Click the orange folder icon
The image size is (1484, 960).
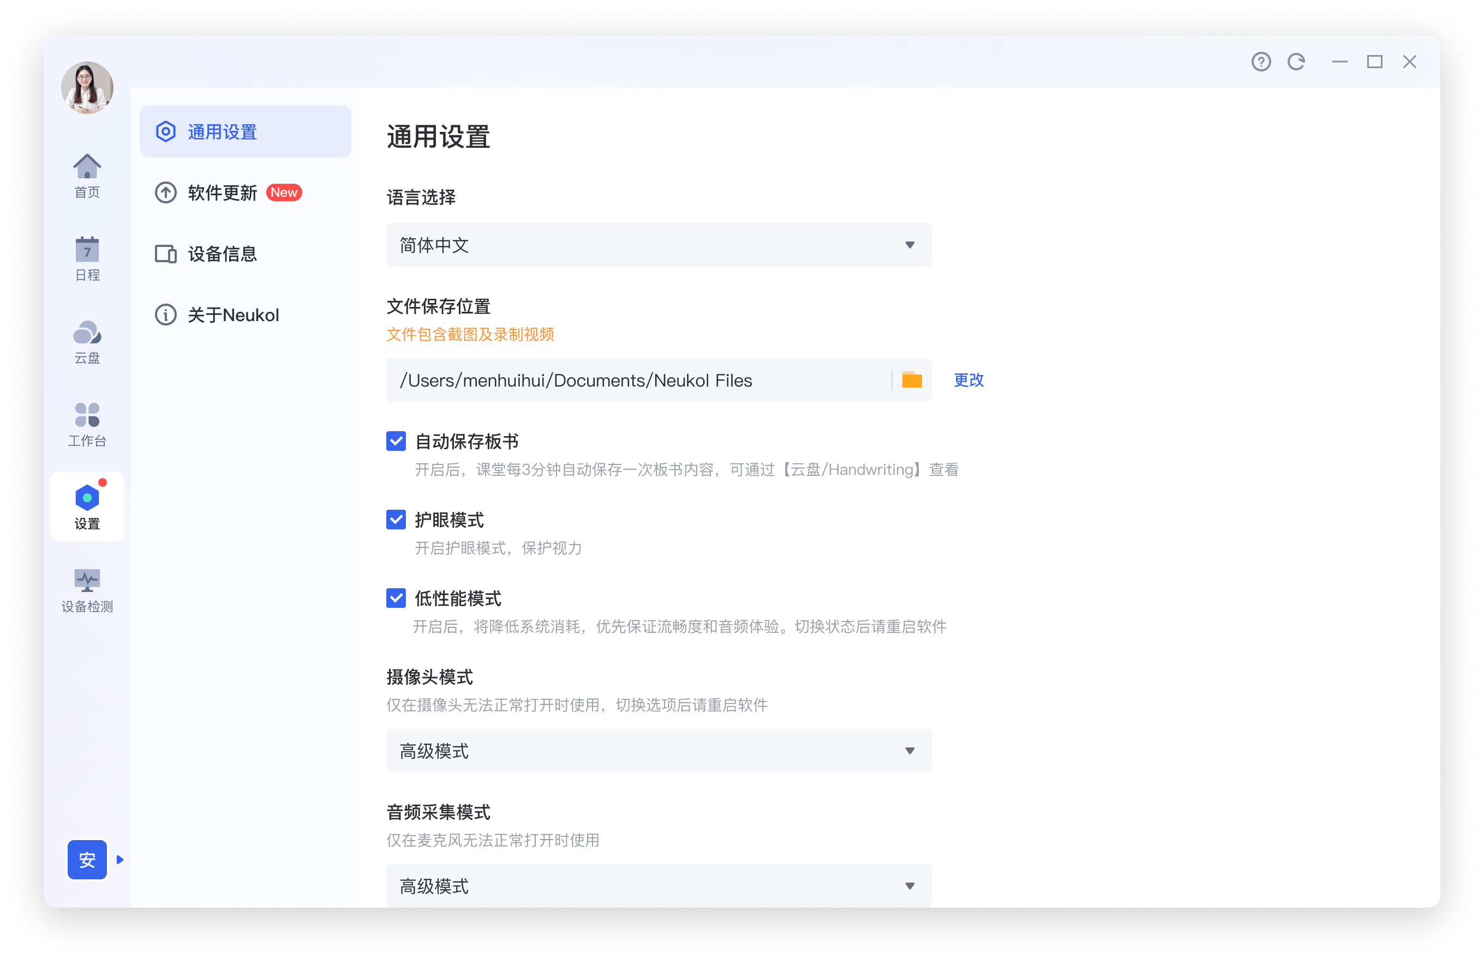pos(912,379)
